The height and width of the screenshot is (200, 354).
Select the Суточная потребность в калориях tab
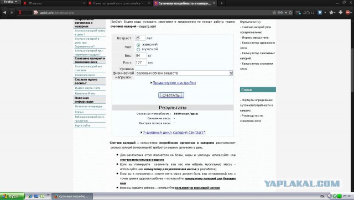185,3
